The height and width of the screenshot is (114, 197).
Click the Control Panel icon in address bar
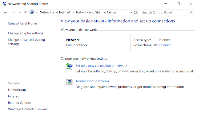coord(32,12)
